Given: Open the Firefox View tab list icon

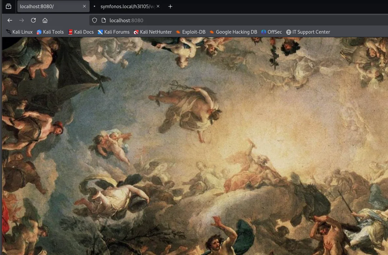Looking at the screenshot, I should pyautogui.click(x=9, y=7).
